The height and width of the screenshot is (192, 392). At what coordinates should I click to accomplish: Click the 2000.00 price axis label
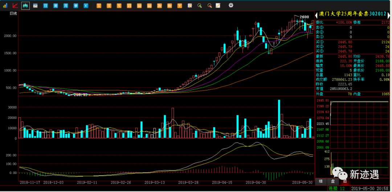click(10, 36)
